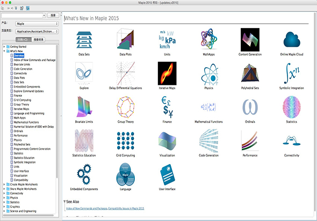
Task: Open the Mathematical Functions icon
Action: pyautogui.click(x=208, y=107)
